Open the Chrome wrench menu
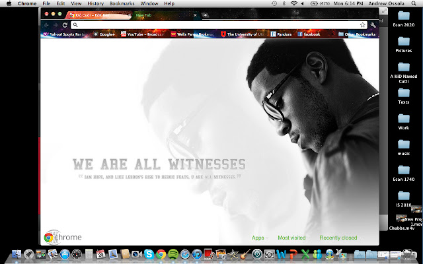423x264 pixels. (x=373, y=25)
